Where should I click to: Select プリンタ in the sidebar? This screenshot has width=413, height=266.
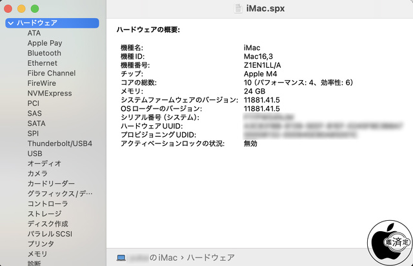41,244
